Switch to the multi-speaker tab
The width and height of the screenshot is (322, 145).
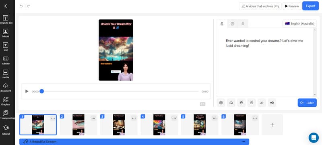click(x=233, y=24)
